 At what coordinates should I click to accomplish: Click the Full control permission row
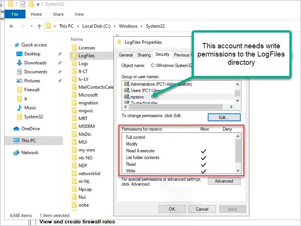coord(179,137)
